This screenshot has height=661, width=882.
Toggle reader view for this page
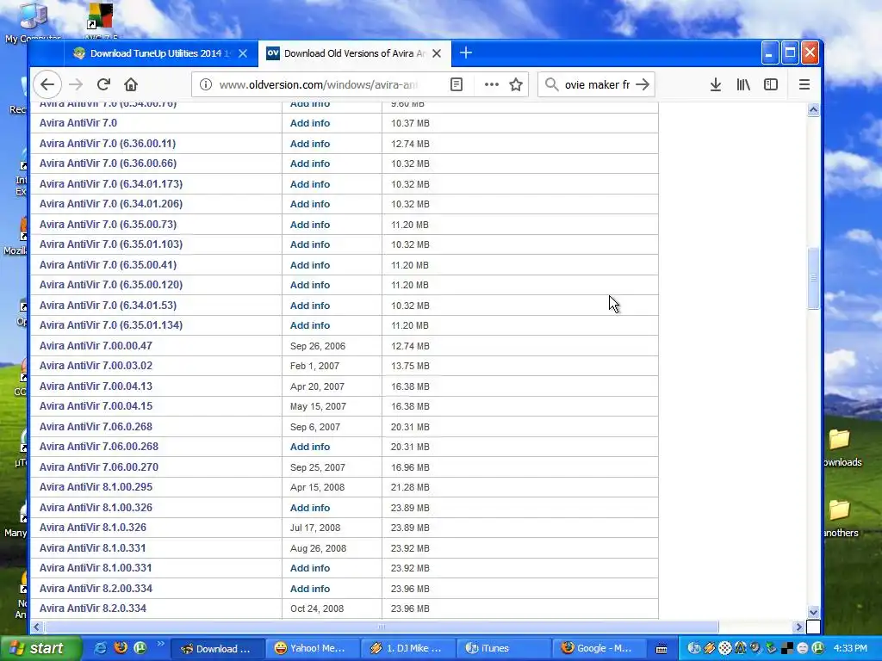[457, 85]
